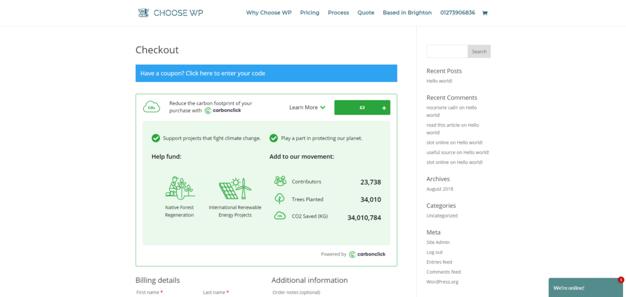This screenshot has height=297, width=626.
Task: Open the 'Why Choose WP' menu item
Action: [x=269, y=13]
